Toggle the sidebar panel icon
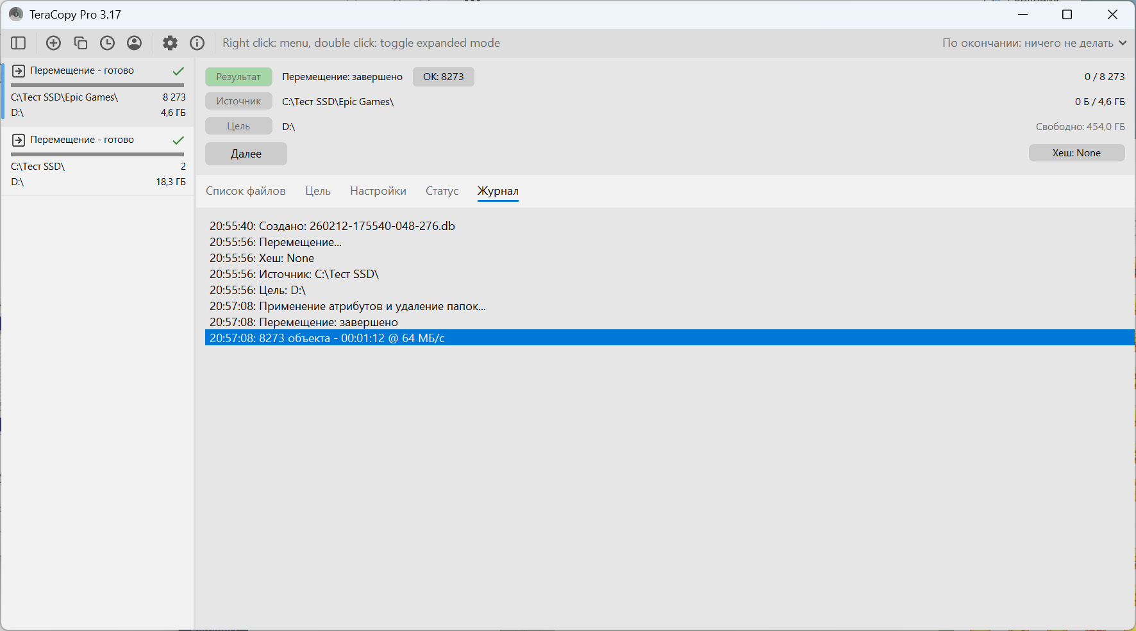The width and height of the screenshot is (1136, 631). (x=19, y=43)
